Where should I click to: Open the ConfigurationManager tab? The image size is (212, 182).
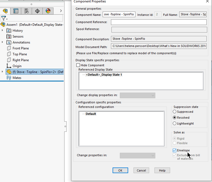(27, 11)
